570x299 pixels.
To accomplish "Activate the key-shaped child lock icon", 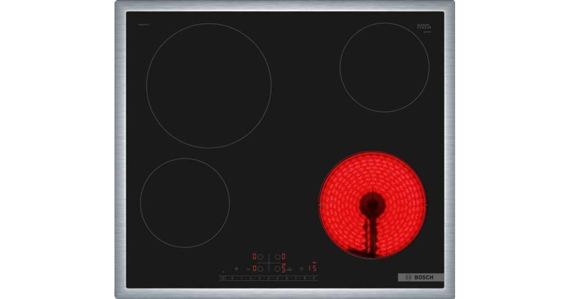I will (248, 269).
